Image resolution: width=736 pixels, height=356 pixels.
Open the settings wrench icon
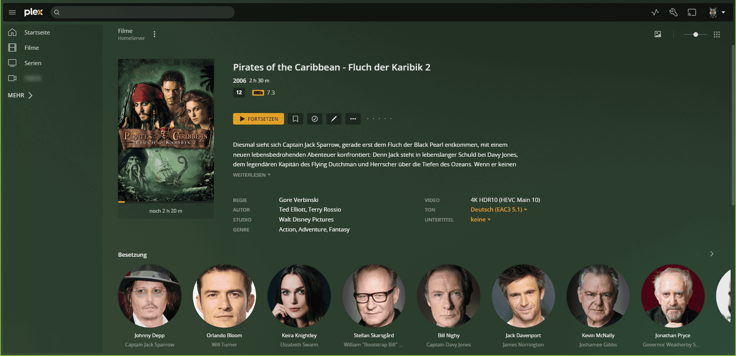click(674, 12)
